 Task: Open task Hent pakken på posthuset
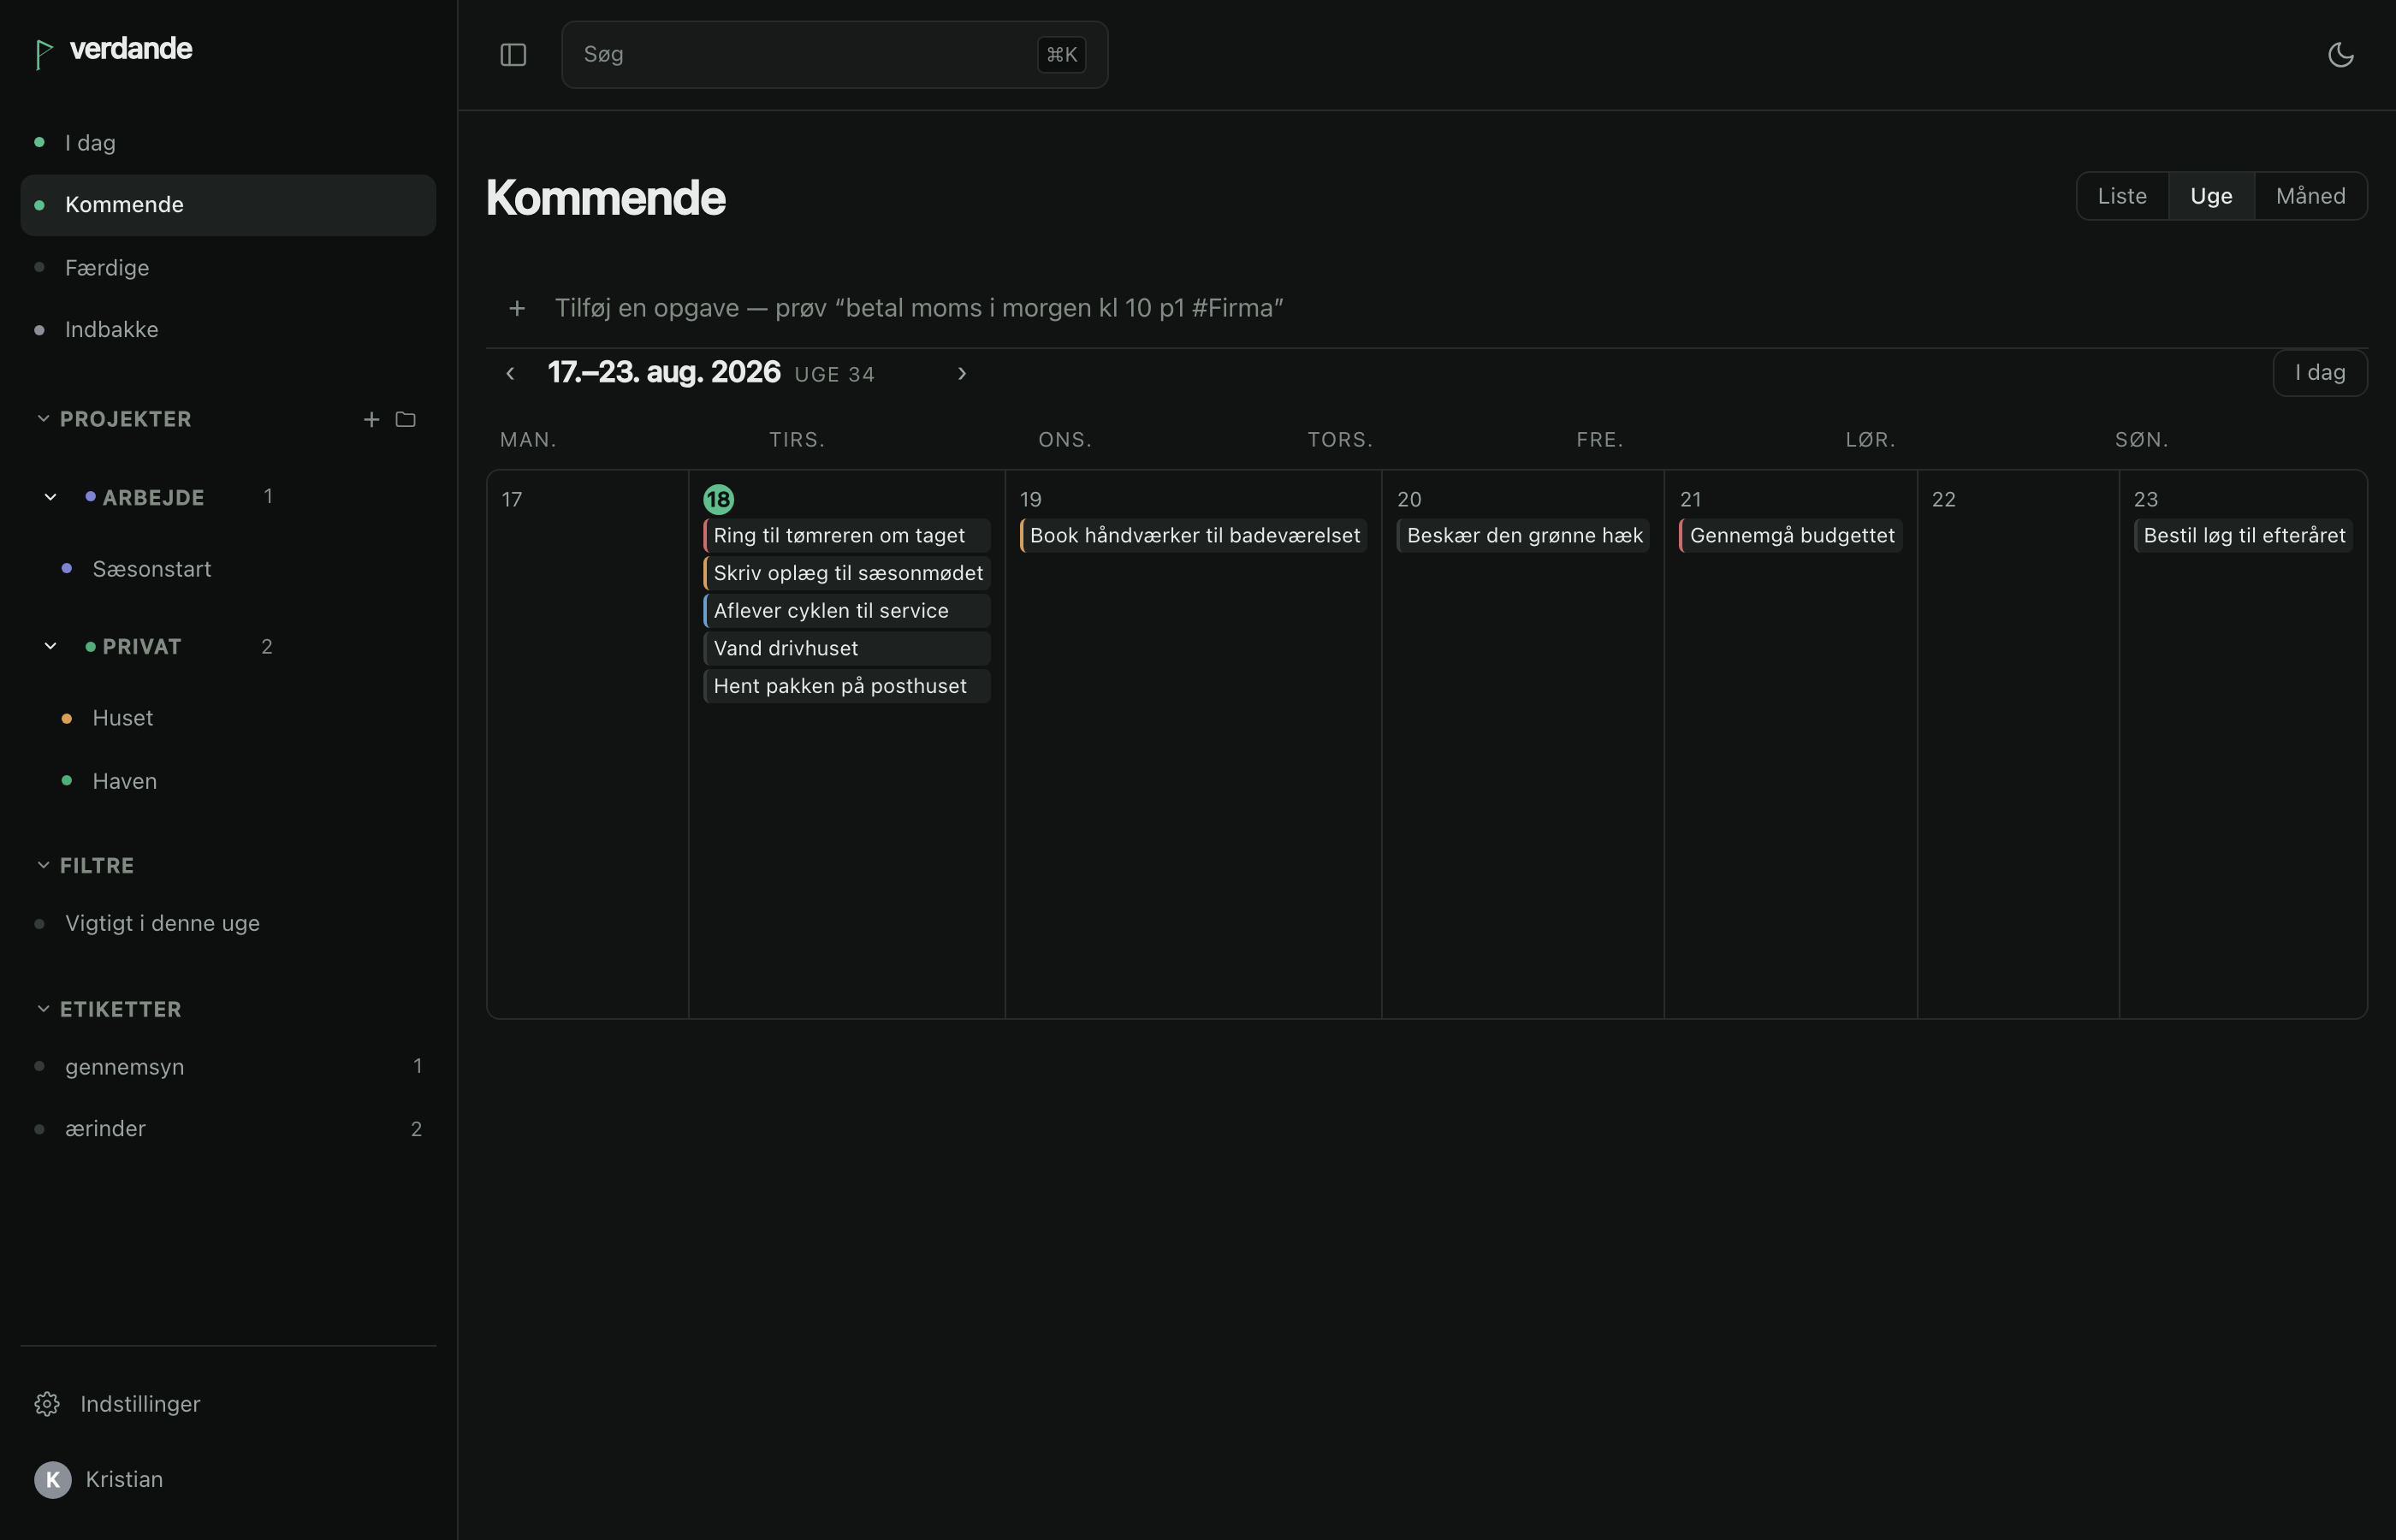click(x=847, y=686)
